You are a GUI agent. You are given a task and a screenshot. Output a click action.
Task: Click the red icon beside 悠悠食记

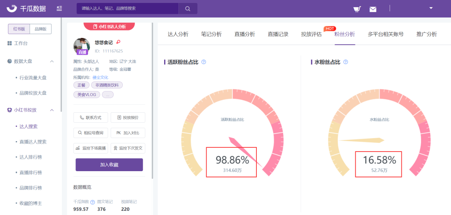[118, 42]
